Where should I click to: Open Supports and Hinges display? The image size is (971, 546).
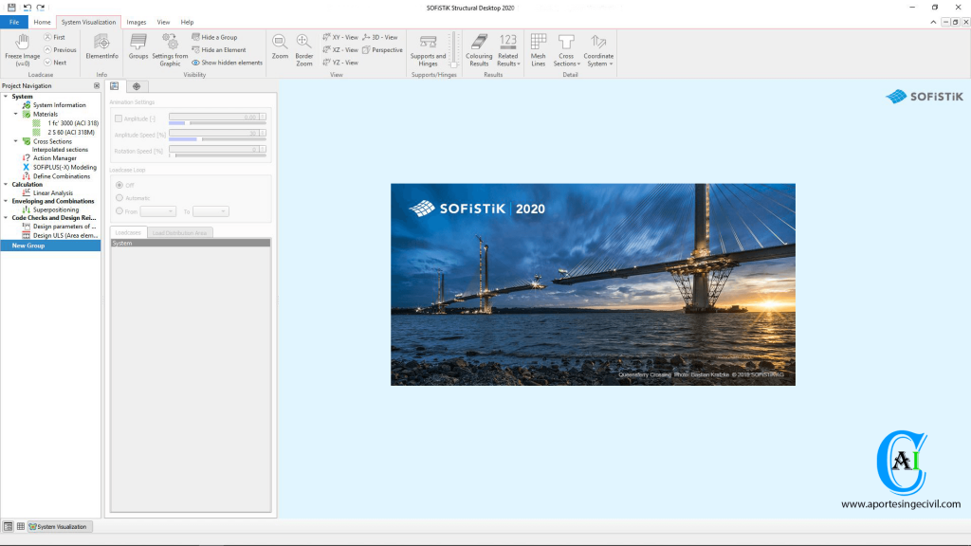point(428,43)
